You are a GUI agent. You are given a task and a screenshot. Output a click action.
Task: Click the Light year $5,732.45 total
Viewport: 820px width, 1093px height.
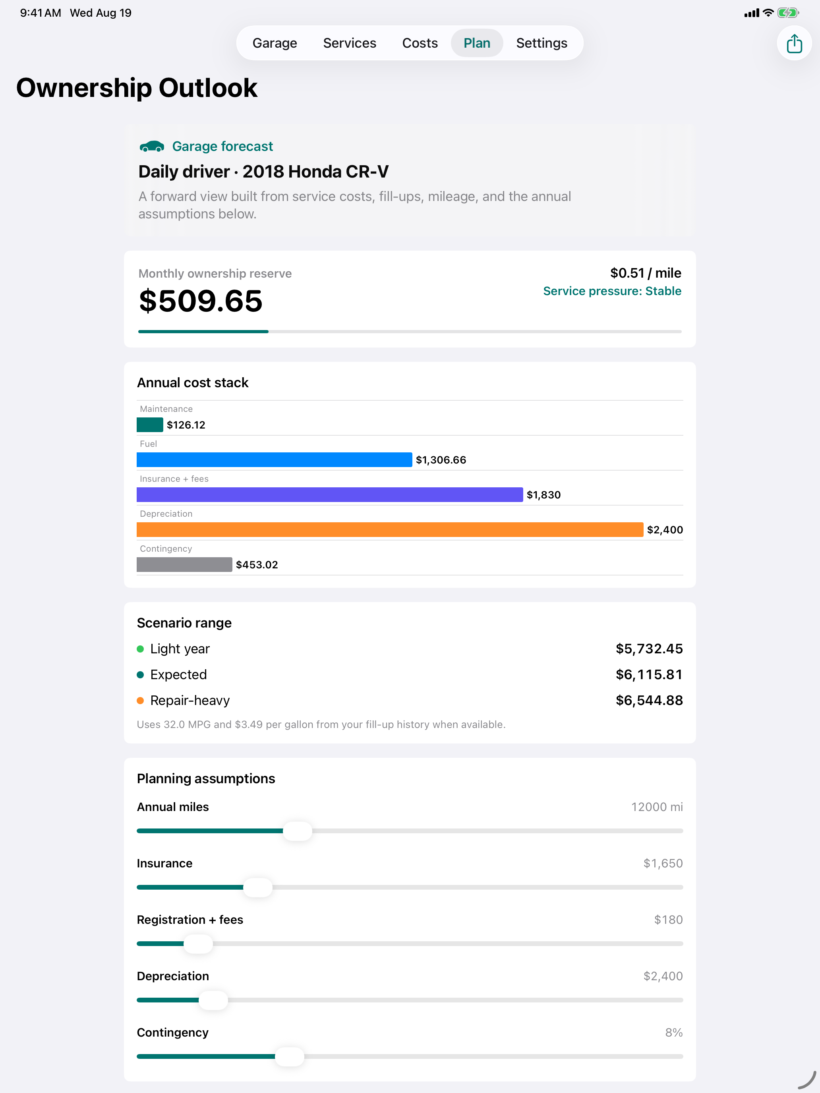649,649
